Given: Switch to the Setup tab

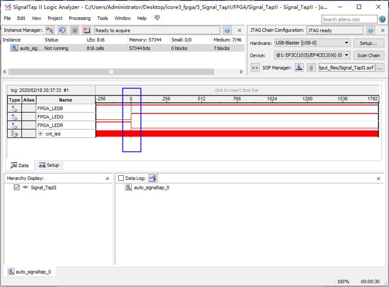Looking at the screenshot, I should [x=49, y=165].
